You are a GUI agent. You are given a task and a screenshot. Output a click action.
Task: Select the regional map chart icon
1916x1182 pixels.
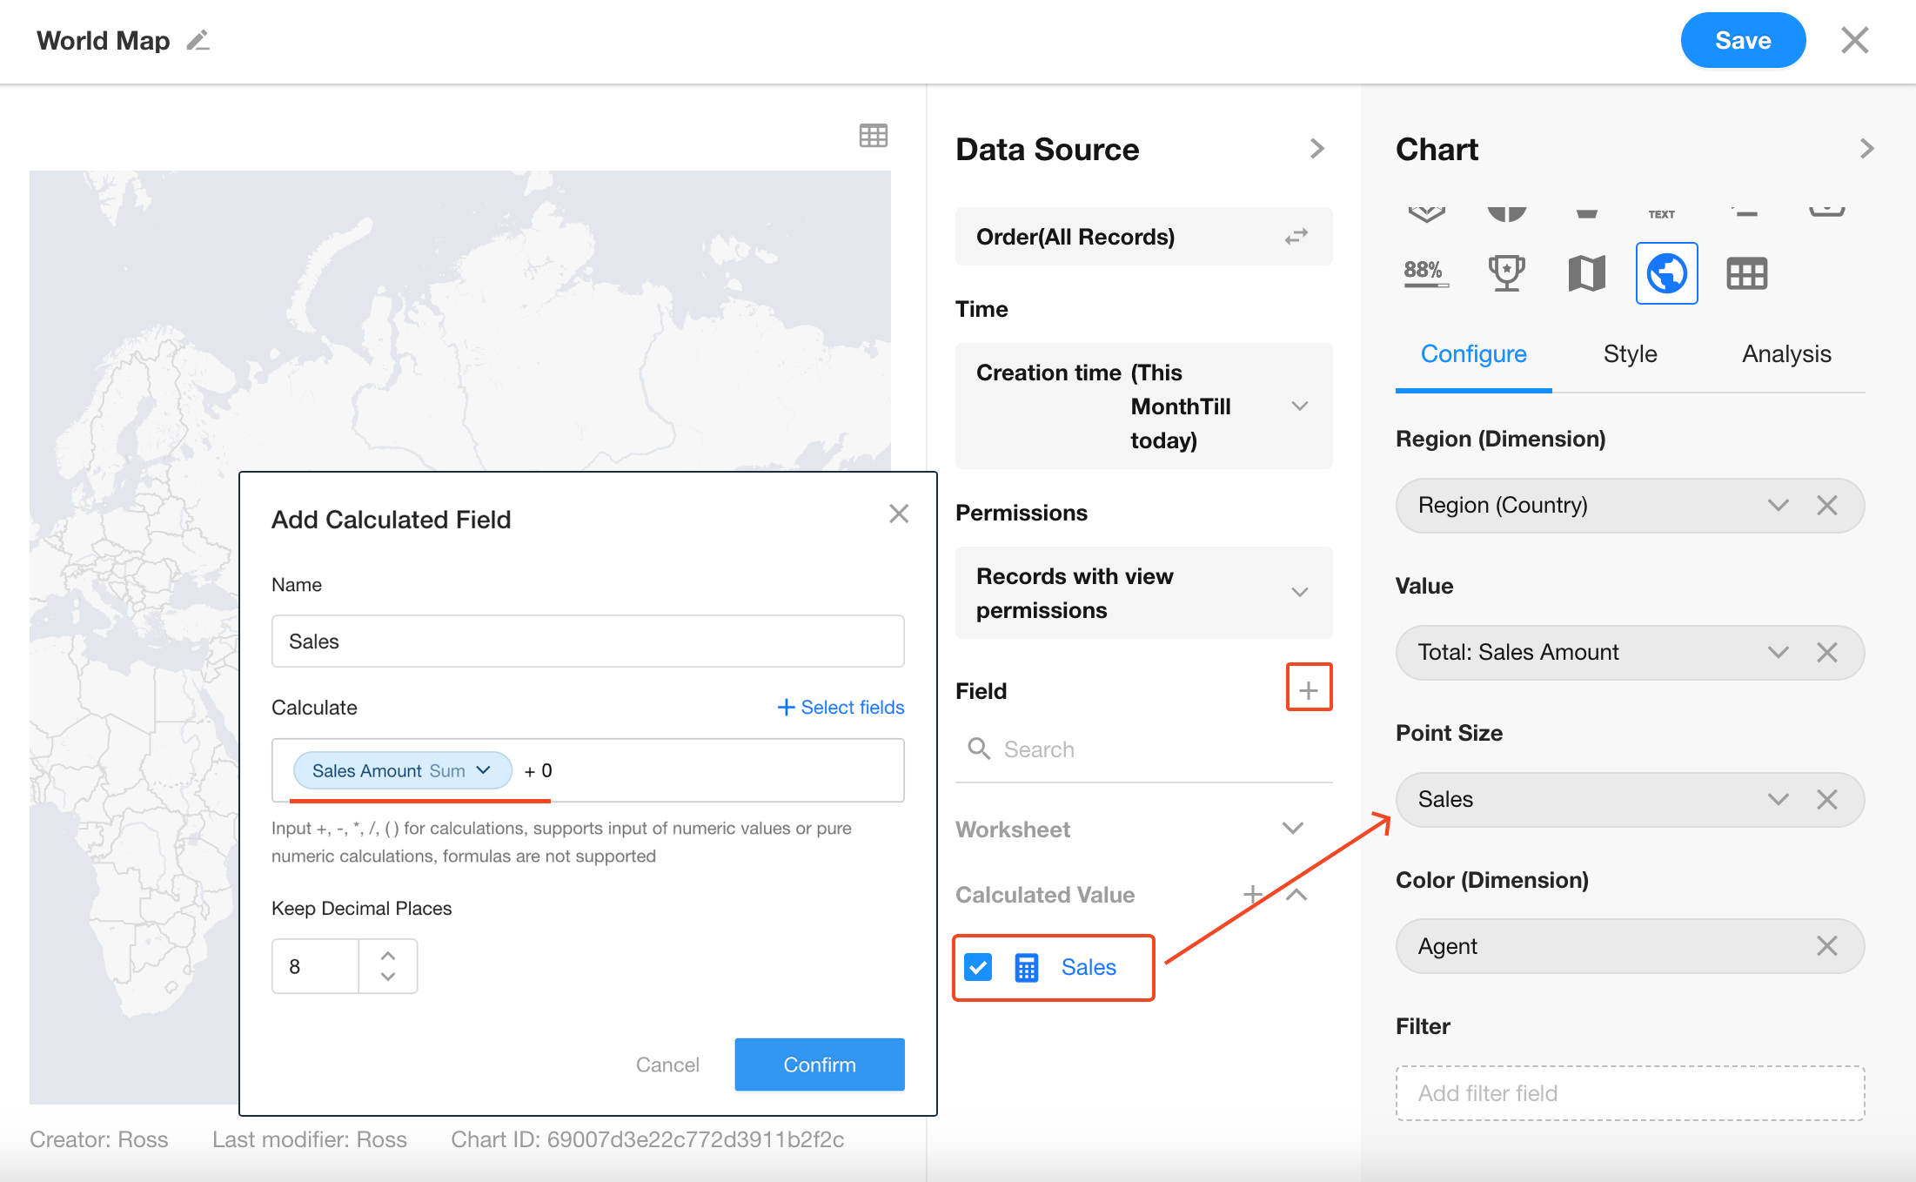(1586, 273)
